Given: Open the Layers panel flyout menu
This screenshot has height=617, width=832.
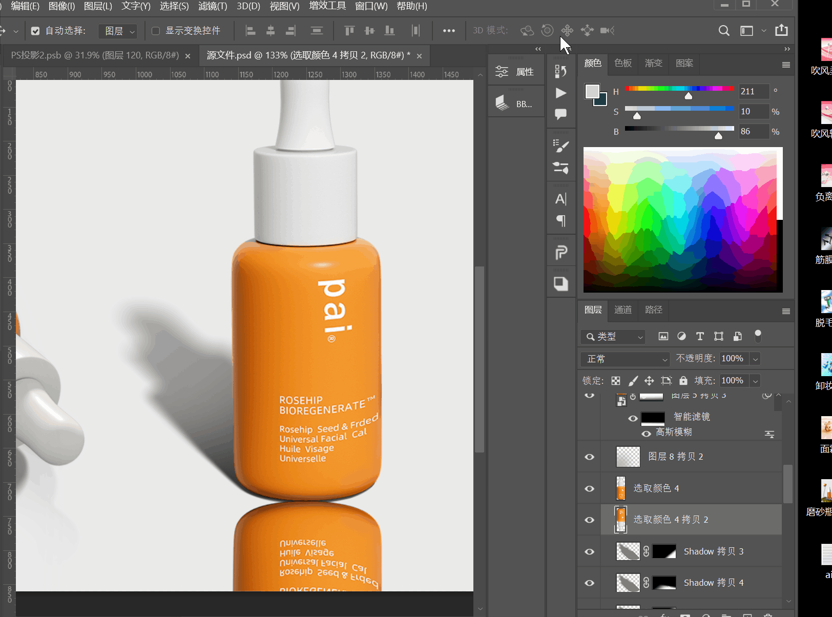Looking at the screenshot, I should 786,312.
